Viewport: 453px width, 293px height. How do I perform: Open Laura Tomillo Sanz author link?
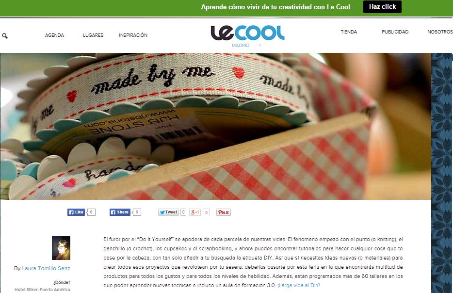tap(46, 268)
